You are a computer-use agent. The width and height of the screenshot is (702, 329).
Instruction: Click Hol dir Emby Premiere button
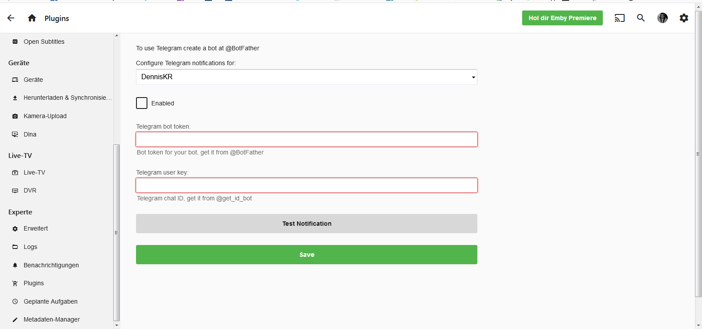pos(562,18)
